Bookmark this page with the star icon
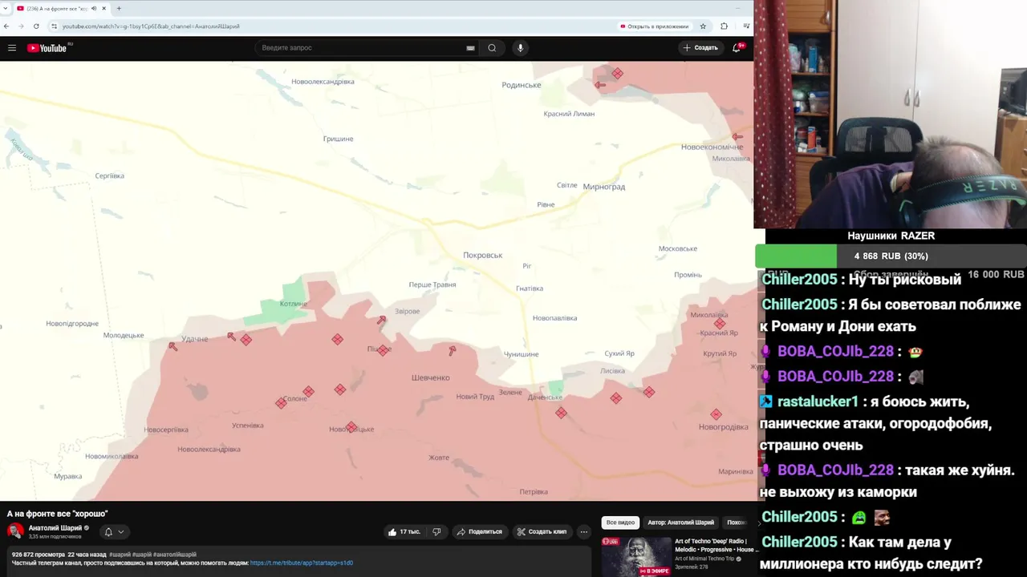1027x577 pixels. pyautogui.click(x=703, y=26)
